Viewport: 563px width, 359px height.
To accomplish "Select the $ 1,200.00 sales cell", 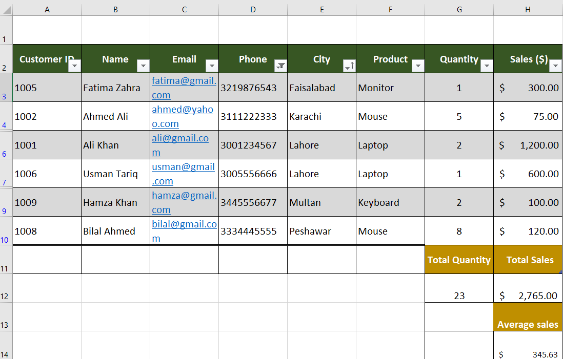I will [528, 145].
